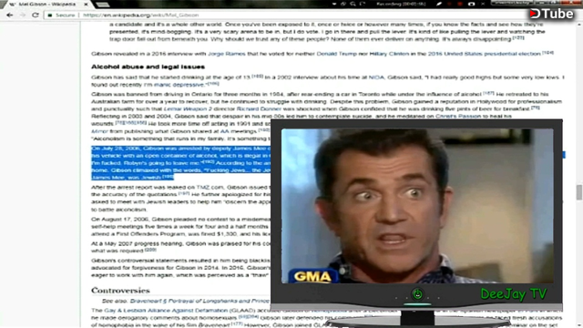The image size is (583, 328).
Task: Close the Mel Gibson Wikipedia tab
Action: 86,5
